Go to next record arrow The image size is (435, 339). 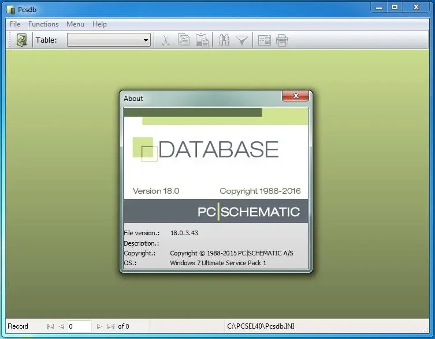[99, 326]
